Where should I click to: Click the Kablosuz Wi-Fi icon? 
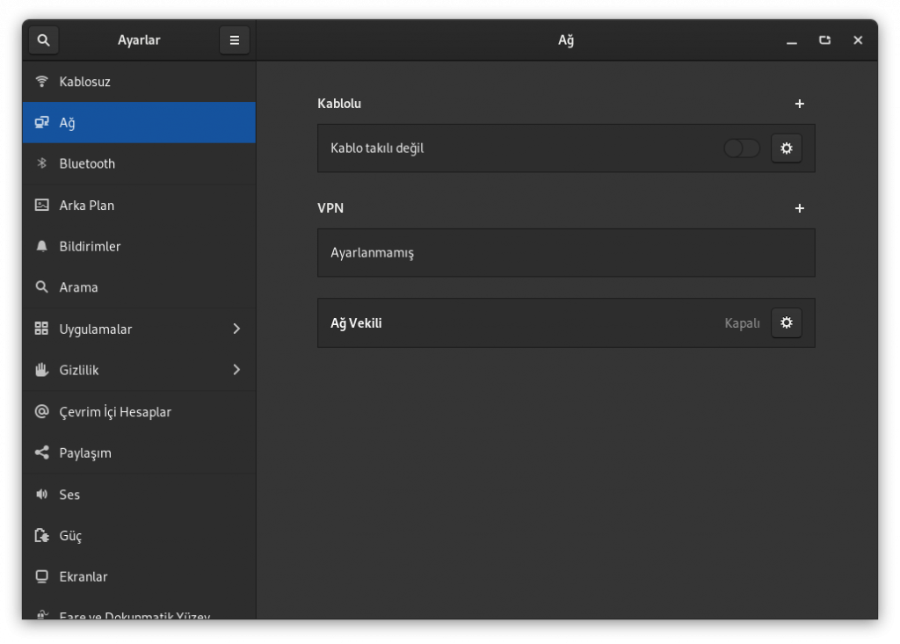tap(41, 82)
